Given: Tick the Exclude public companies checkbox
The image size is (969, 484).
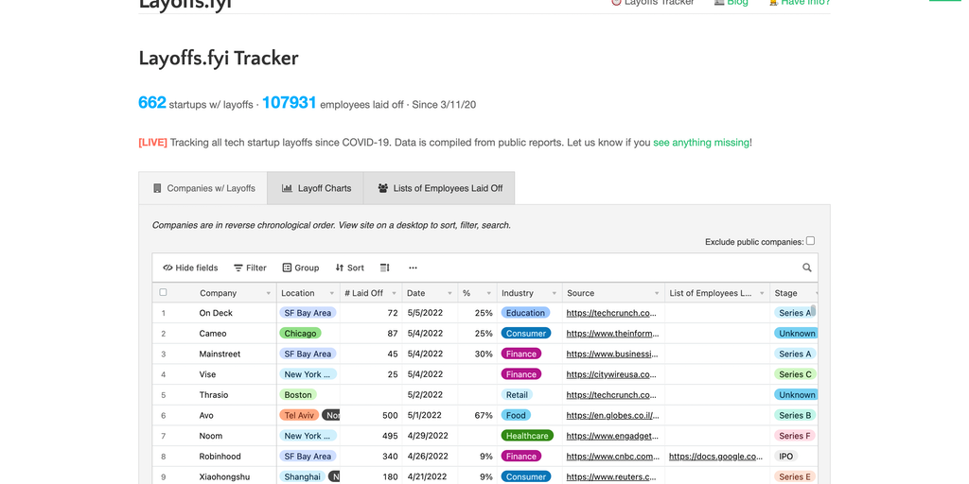Looking at the screenshot, I should click(810, 241).
